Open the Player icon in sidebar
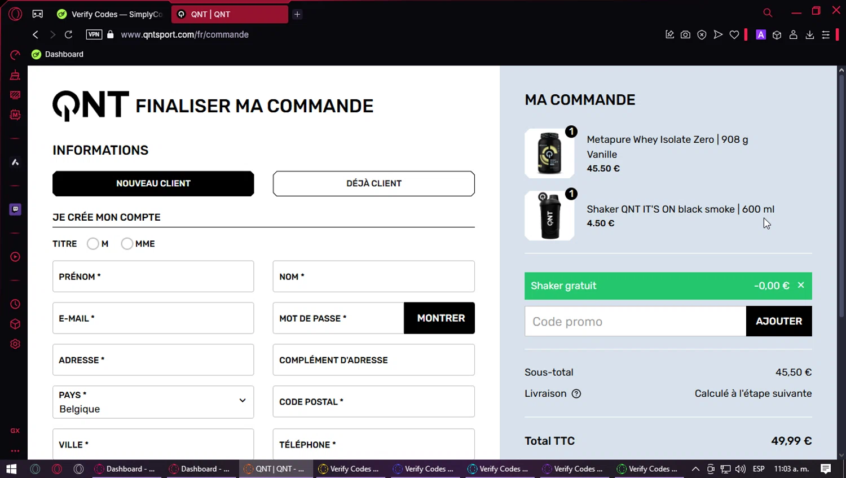This screenshot has width=846, height=478. pos(15,257)
